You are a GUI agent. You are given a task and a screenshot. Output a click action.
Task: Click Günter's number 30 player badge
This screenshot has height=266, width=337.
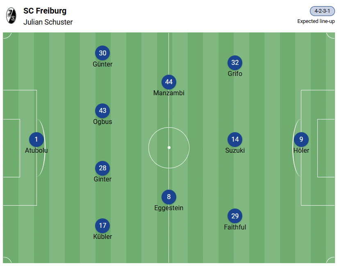coord(102,53)
